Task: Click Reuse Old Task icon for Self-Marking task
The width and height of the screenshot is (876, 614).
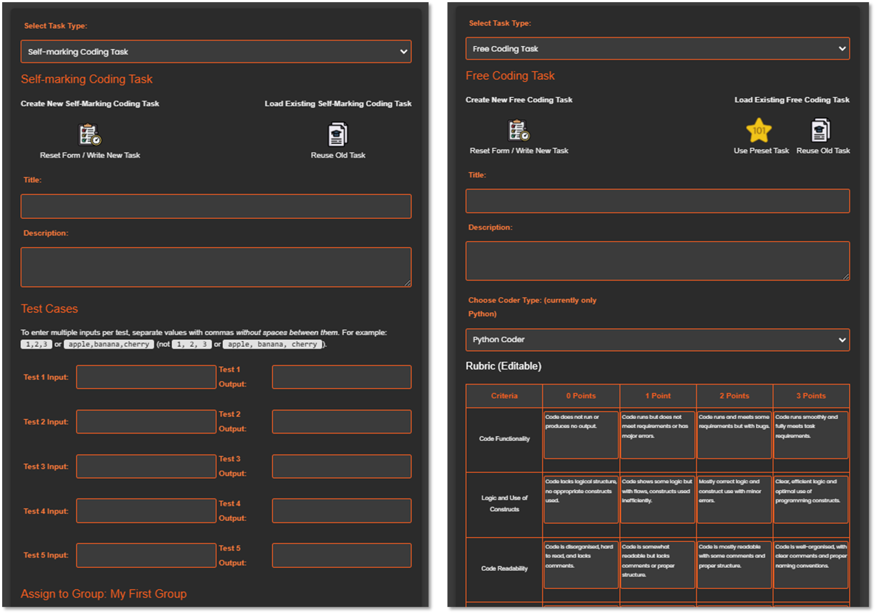Action: pyautogui.click(x=338, y=135)
